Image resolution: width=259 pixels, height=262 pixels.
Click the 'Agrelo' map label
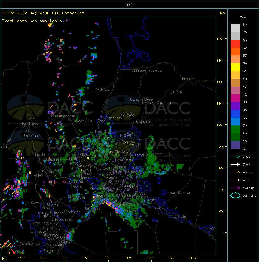tap(76, 187)
